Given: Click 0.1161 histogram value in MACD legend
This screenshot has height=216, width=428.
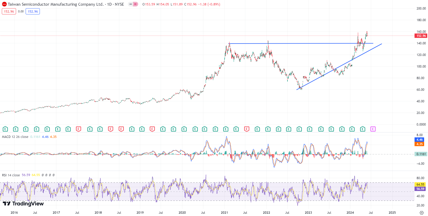Looking at the screenshot, I should pos(35,137).
